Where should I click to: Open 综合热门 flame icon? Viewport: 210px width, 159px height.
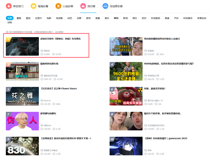[x=9, y=6]
